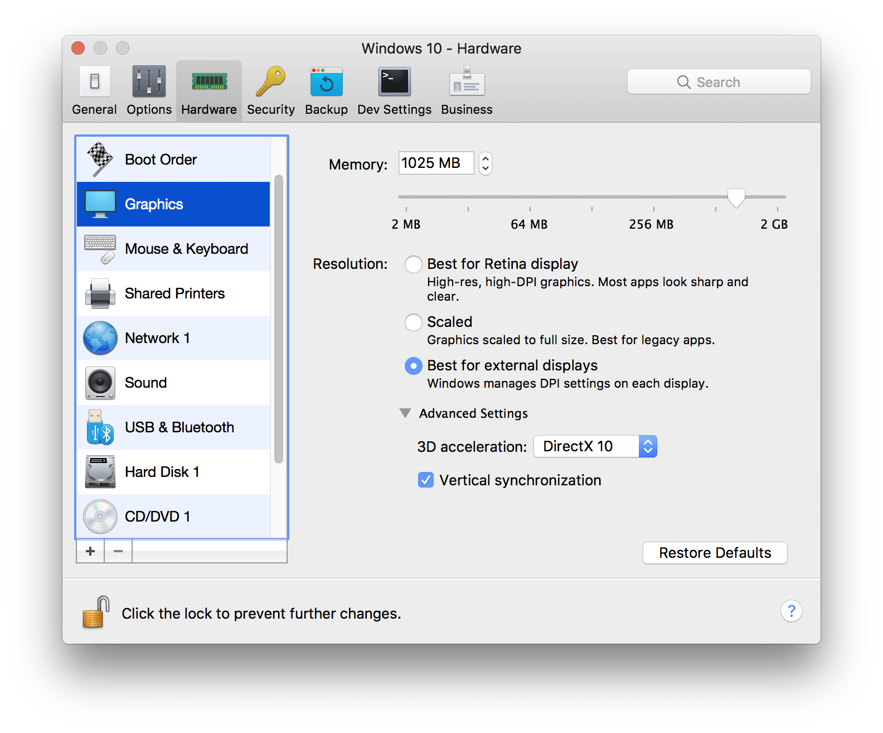Open the General settings icon
The width and height of the screenshot is (883, 733).
[x=94, y=82]
